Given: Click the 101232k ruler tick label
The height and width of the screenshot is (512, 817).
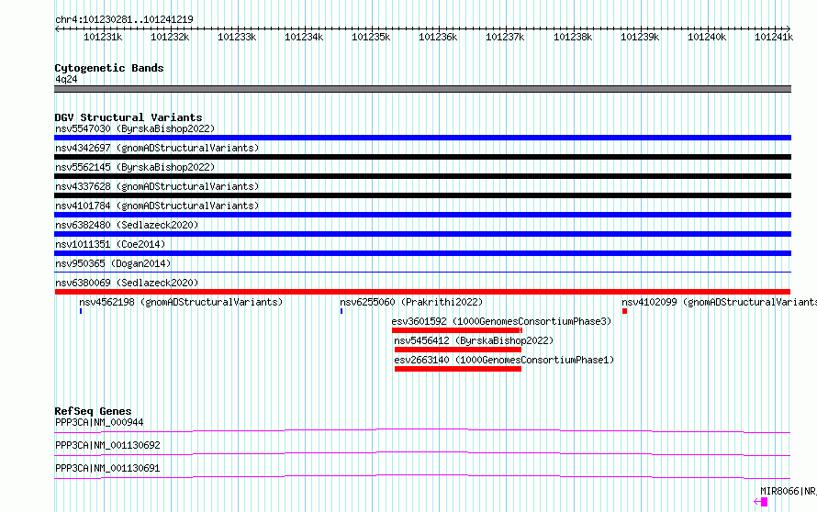Looking at the screenshot, I should (170, 37).
